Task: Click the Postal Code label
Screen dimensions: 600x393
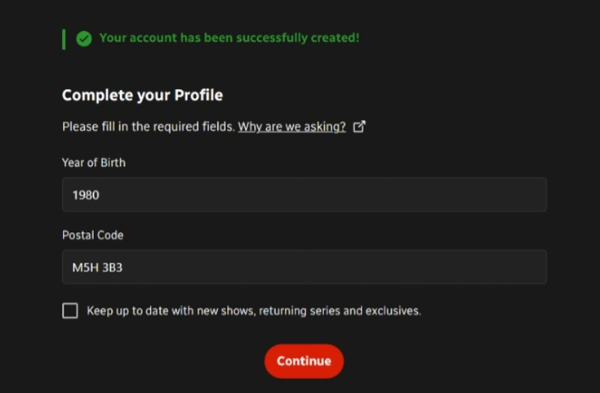Action: coord(92,234)
